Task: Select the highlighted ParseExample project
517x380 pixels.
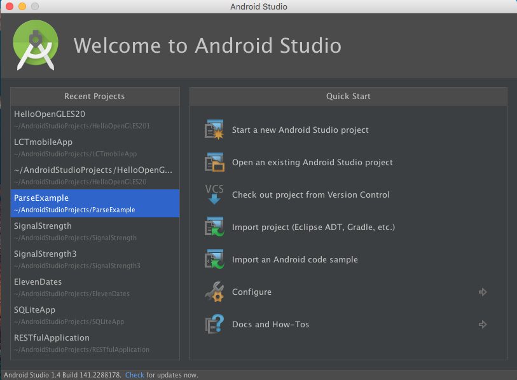Action: pyautogui.click(x=95, y=203)
